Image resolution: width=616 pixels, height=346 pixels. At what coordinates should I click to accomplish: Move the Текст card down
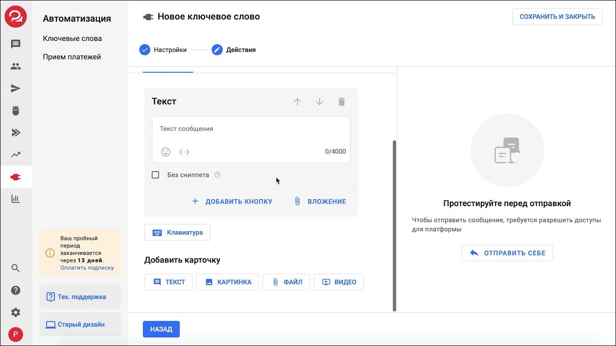tap(320, 101)
